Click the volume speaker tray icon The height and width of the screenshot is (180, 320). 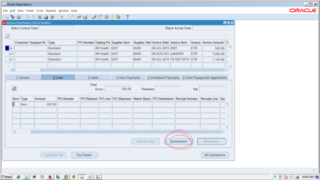[x=291, y=177]
